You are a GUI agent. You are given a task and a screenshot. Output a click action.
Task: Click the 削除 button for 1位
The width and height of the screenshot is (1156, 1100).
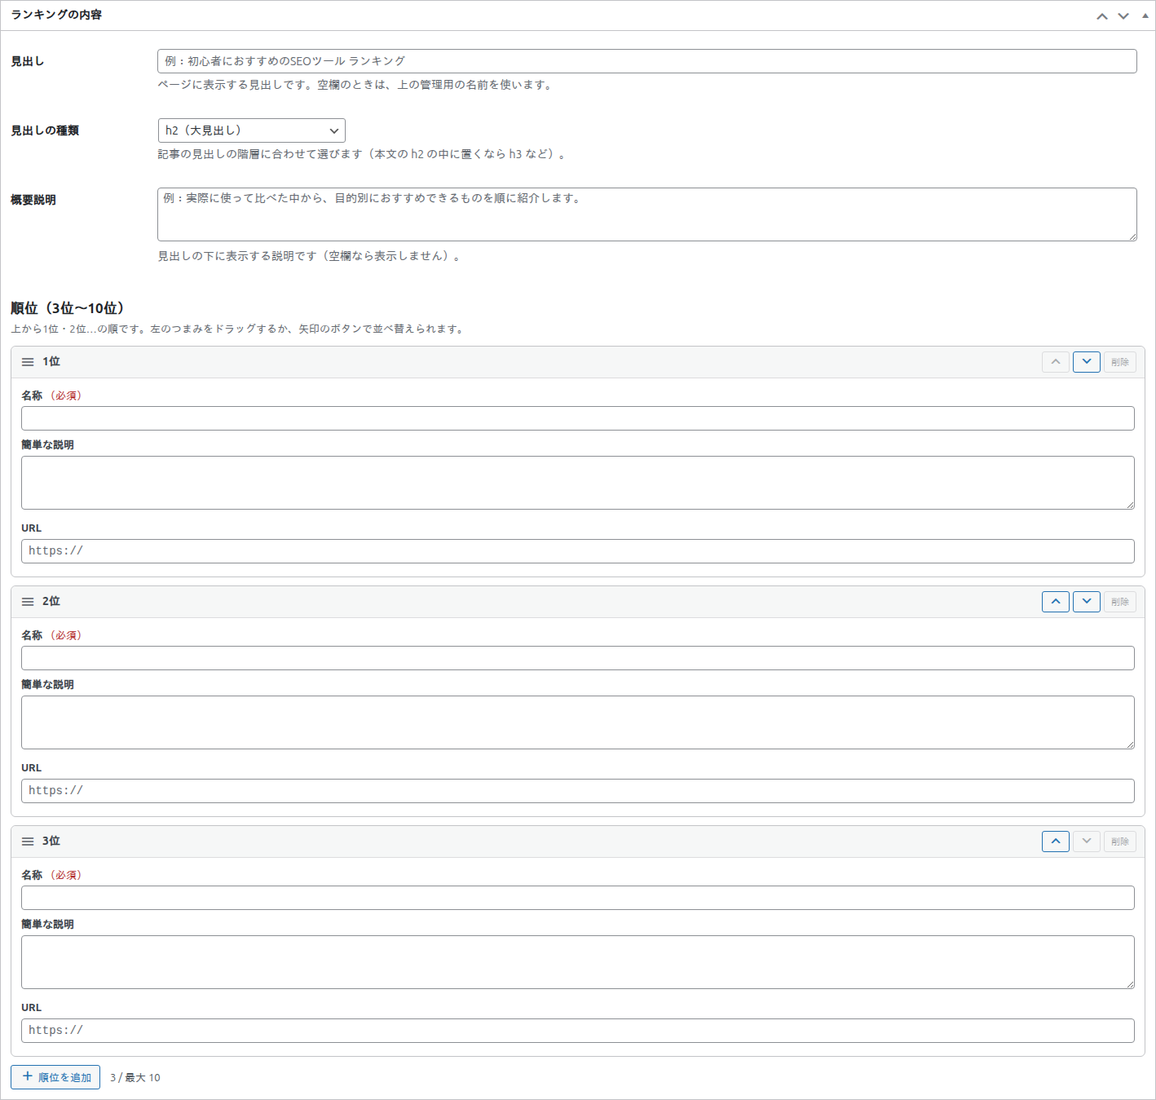(x=1120, y=362)
